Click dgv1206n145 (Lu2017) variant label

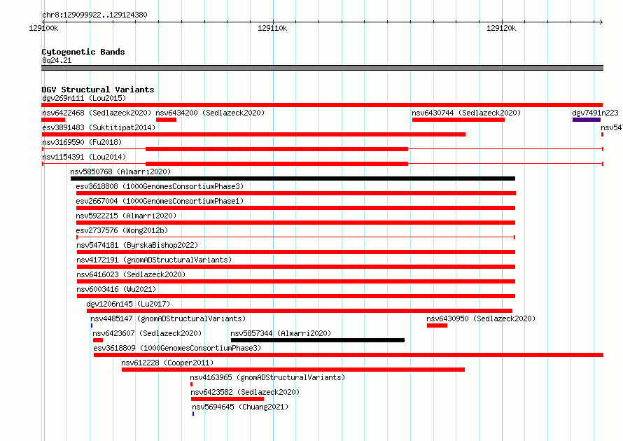click(x=128, y=304)
